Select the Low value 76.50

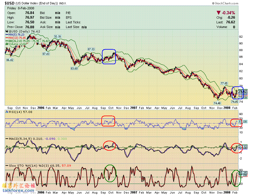[x=30, y=22]
